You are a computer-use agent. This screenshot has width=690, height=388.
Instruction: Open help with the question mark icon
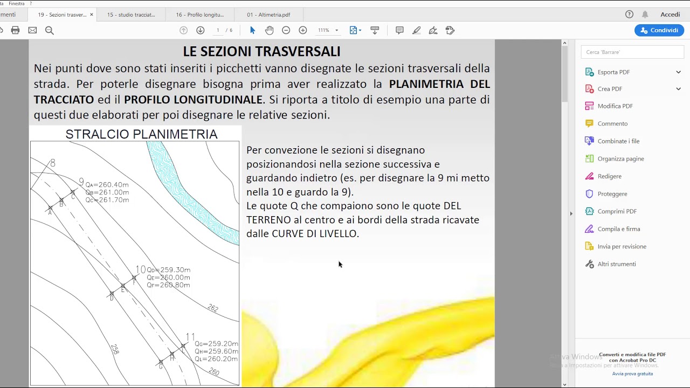tap(629, 15)
